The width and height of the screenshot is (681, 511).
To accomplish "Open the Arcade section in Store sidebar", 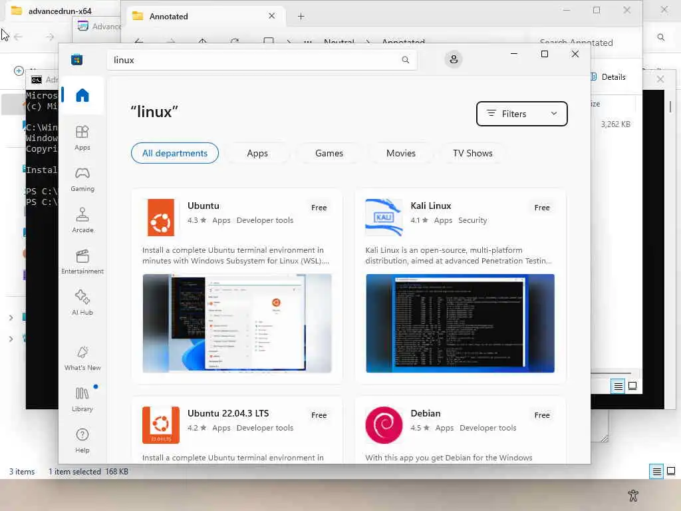I will pyautogui.click(x=82, y=220).
